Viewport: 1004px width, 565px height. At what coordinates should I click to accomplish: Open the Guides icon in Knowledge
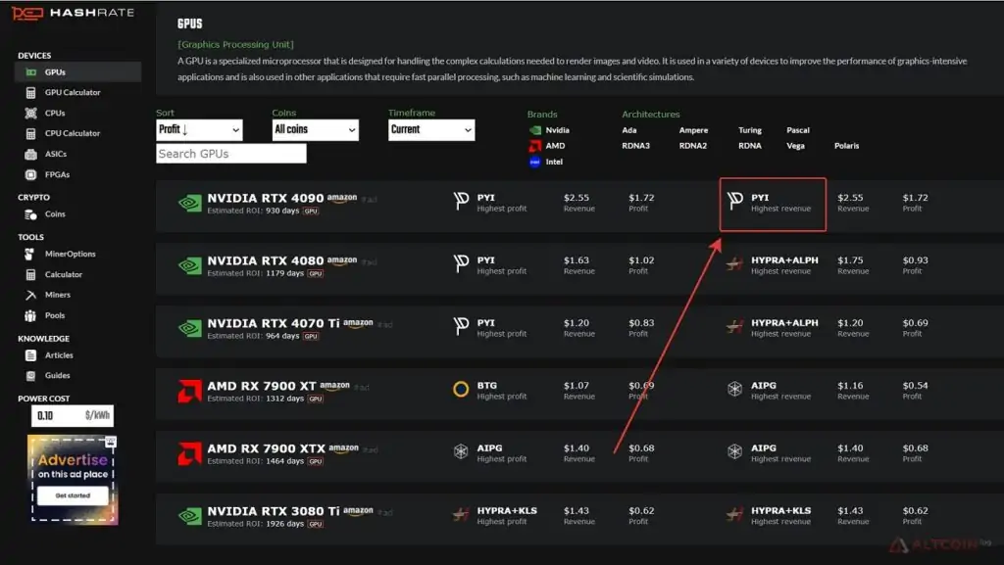[x=30, y=376]
